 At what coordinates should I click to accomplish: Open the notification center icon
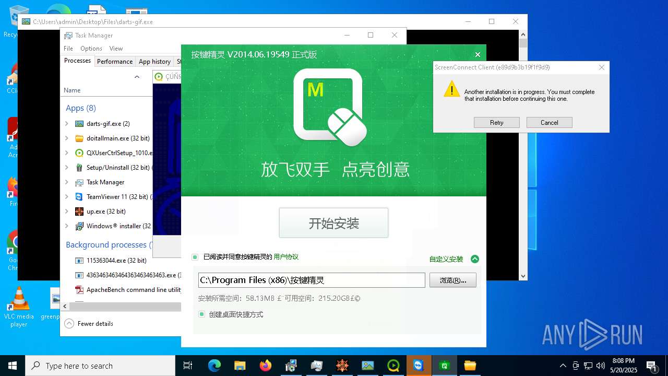[x=651, y=366]
